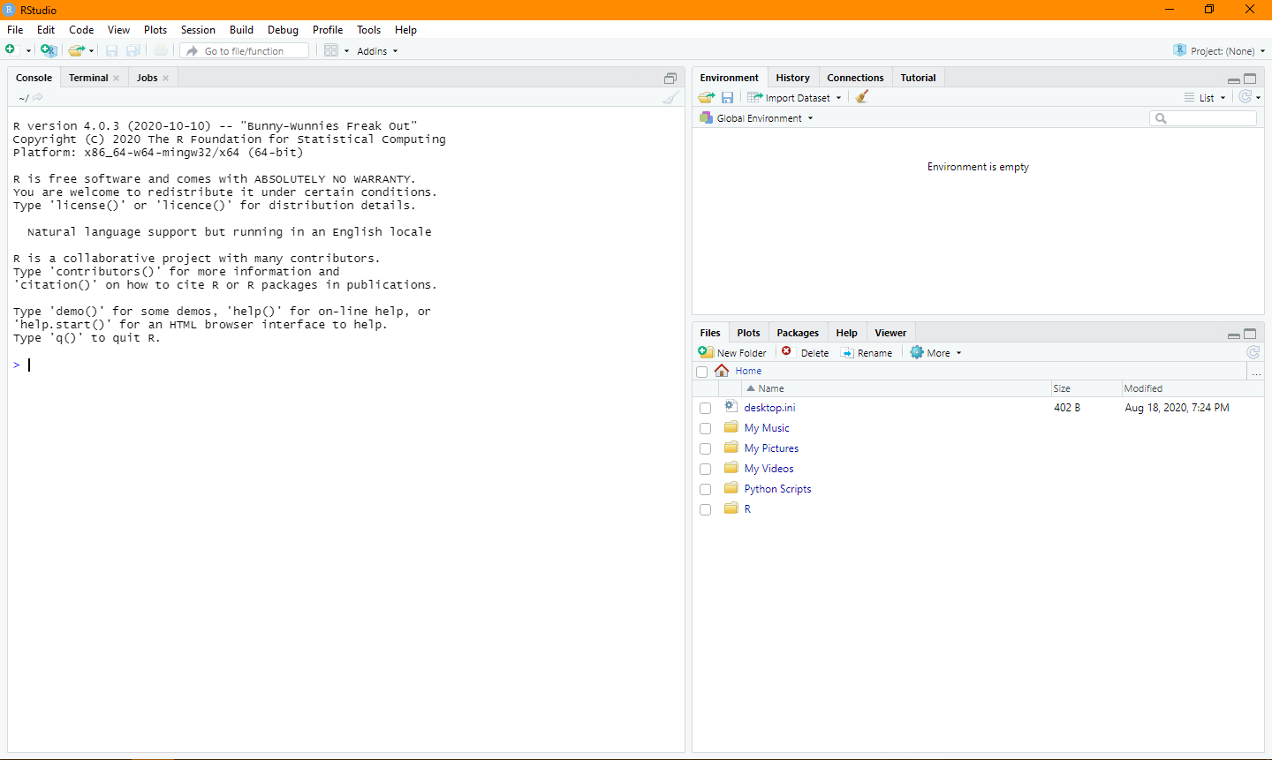Click the Open File folder icon
Image resolution: width=1272 pixels, height=760 pixels.
tap(77, 50)
